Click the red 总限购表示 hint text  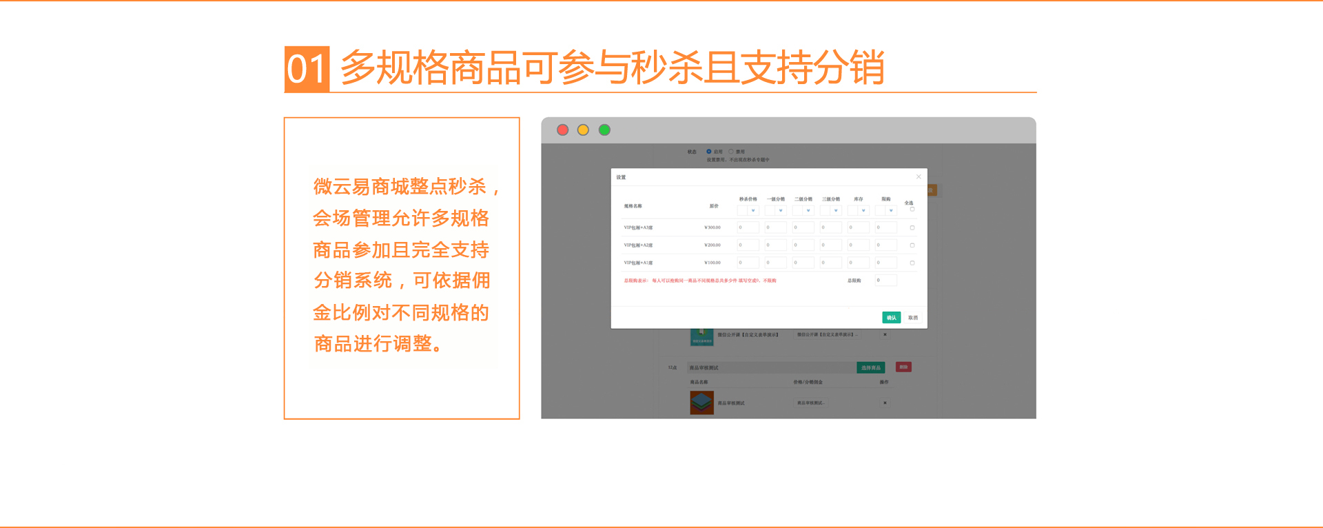pyautogui.click(x=700, y=281)
